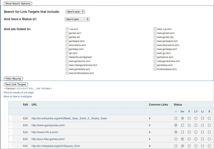Select the X status for Metal Gear row
Viewport: 214px width, 149px height.
pos(209,118)
